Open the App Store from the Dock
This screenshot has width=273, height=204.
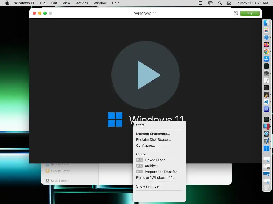click(x=266, y=59)
